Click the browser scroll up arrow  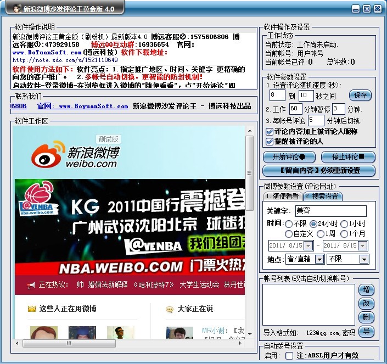pos(250,131)
